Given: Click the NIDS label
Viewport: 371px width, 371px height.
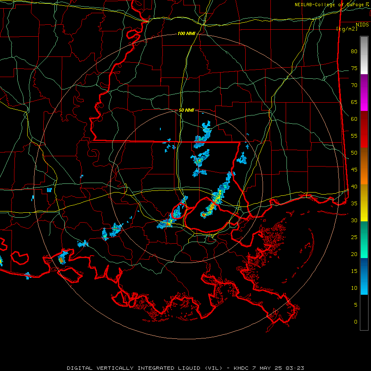Looking at the screenshot, I should [x=362, y=25].
